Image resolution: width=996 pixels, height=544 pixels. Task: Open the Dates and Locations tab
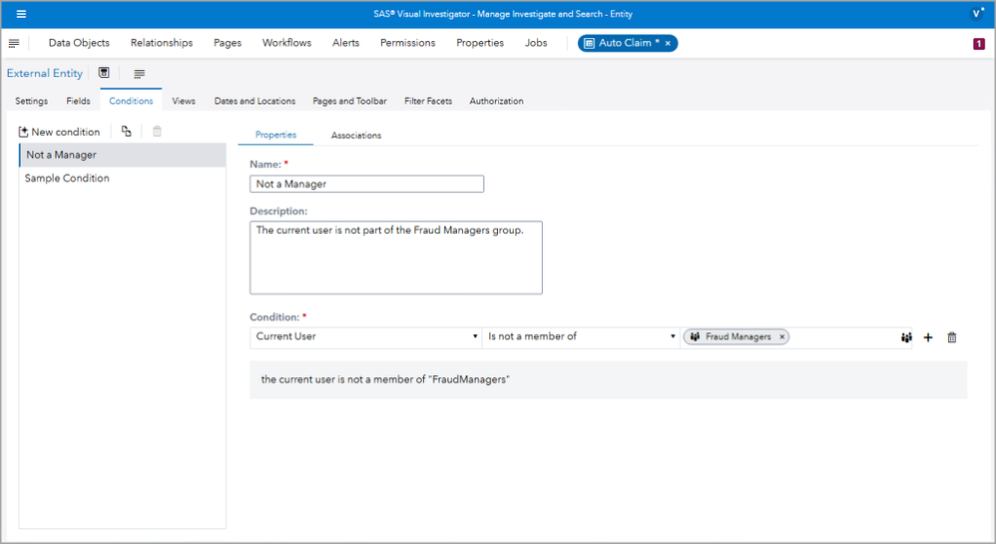(254, 101)
